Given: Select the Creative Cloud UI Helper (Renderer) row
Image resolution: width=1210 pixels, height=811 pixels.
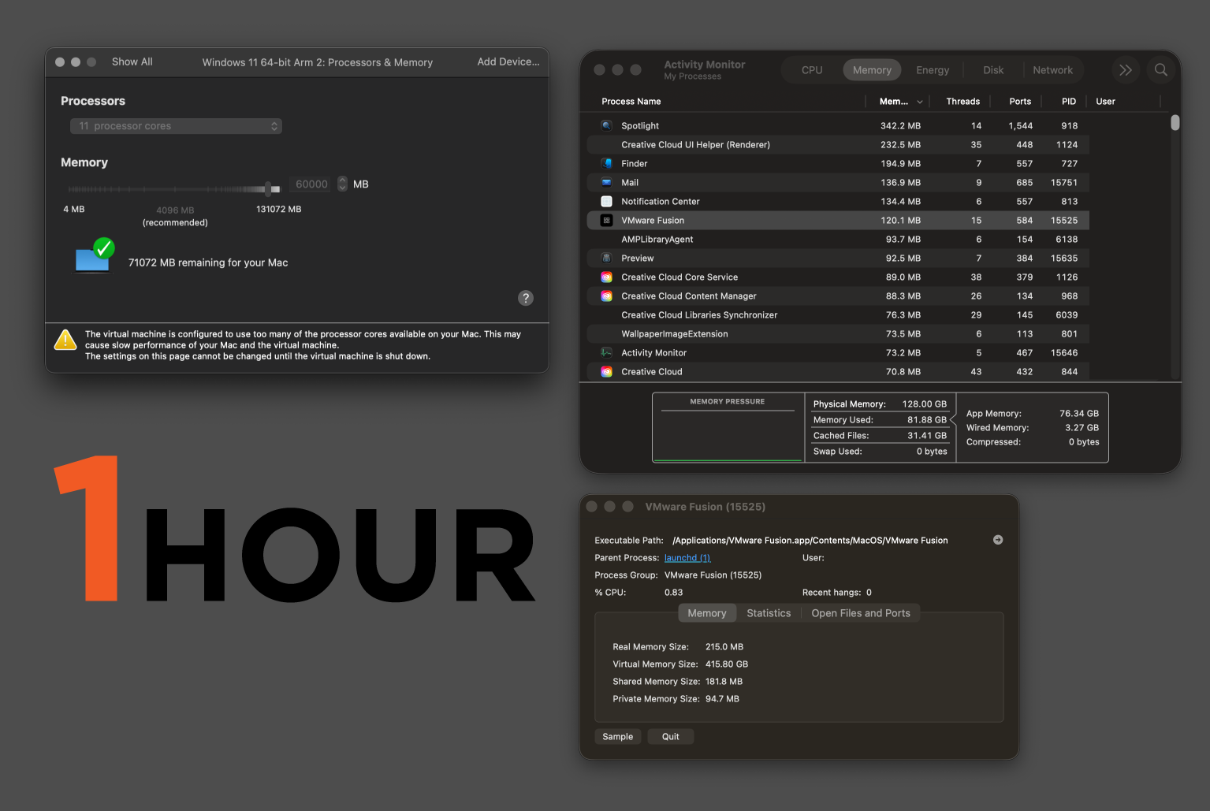Looking at the screenshot, I should click(838, 144).
